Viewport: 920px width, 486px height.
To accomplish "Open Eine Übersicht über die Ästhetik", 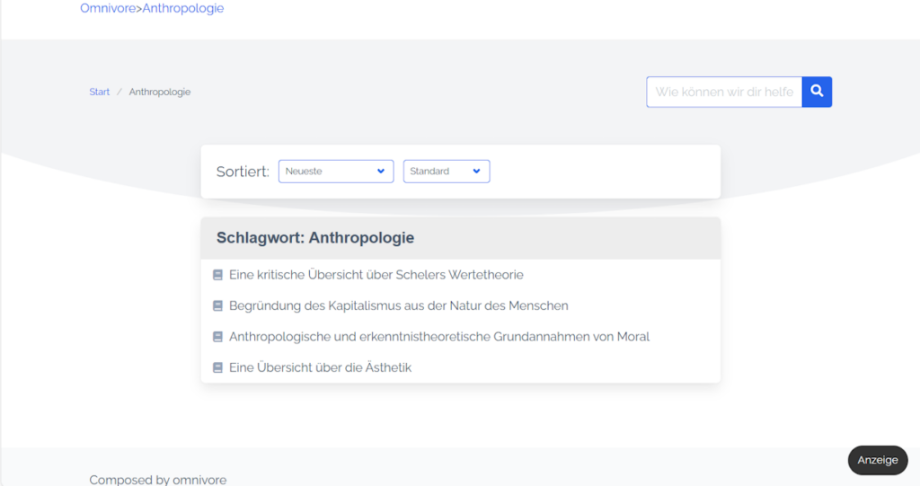I will tap(320, 367).
